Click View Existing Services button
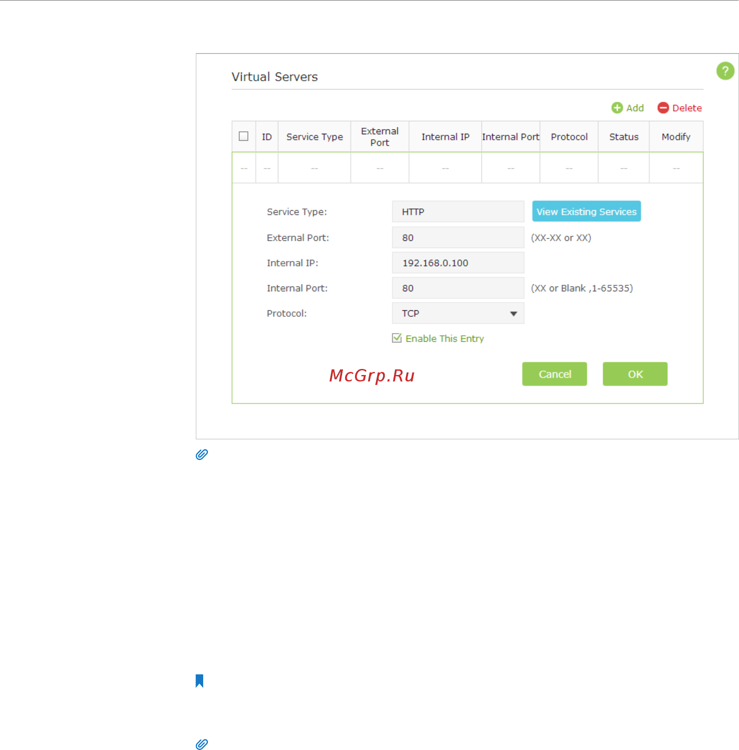 (x=586, y=211)
